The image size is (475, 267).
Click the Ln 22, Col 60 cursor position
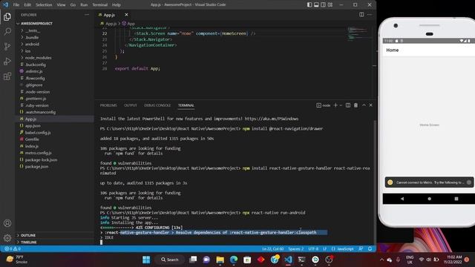click(272, 249)
